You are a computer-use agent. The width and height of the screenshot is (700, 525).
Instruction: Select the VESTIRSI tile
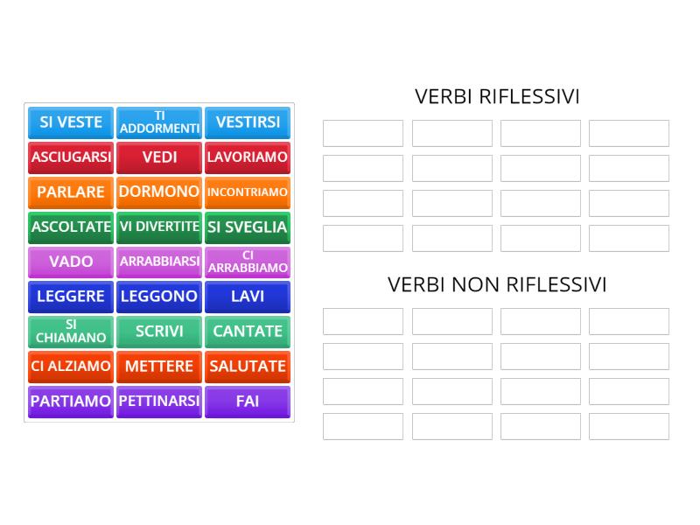248,122
